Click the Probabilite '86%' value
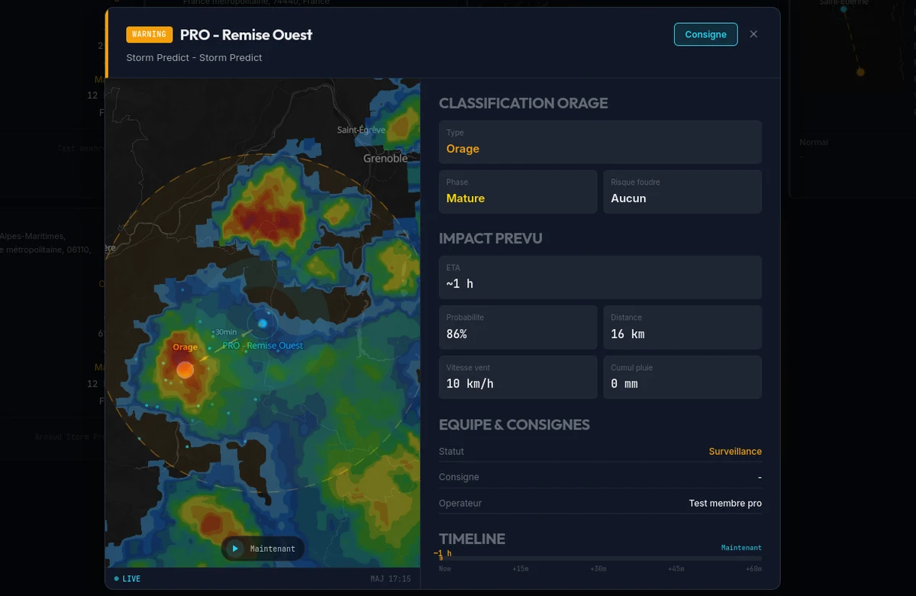 (x=456, y=334)
